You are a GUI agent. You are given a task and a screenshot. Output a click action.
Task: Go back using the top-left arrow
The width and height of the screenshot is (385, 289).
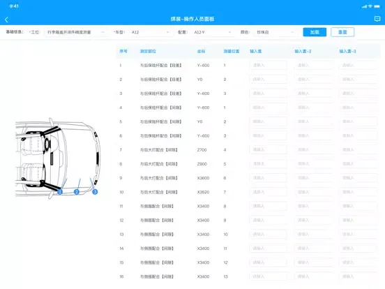pyautogui.click(x=7, y=20)
